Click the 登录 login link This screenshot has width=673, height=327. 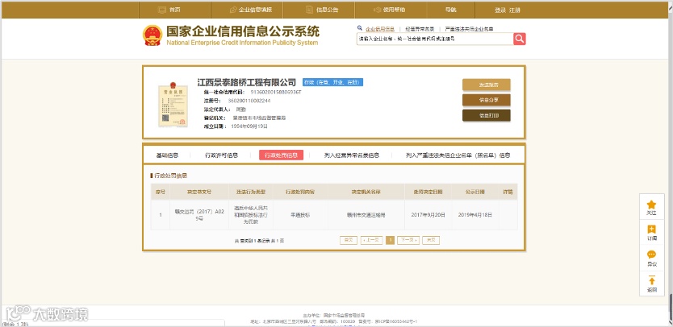click(500, 10)
